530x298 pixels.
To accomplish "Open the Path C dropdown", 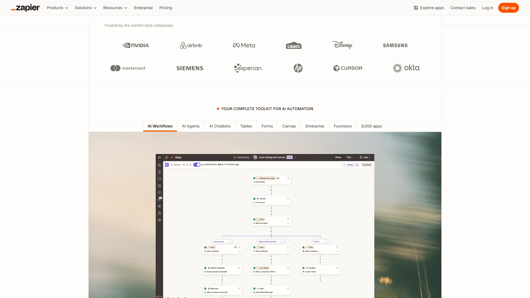I will 323,242.
